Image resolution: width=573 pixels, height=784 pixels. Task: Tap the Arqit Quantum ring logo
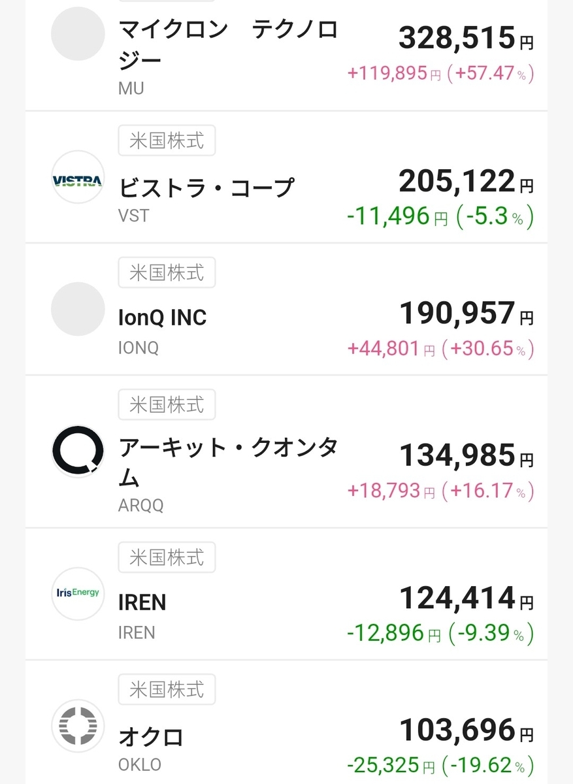click(x=78, y=451)
